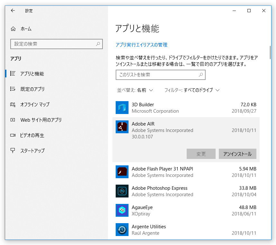Click the 2018/09/27 install date

click(x=244, y=111)
